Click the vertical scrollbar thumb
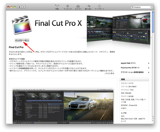Screen dimensions: 160x132 (x=153, y=22)
